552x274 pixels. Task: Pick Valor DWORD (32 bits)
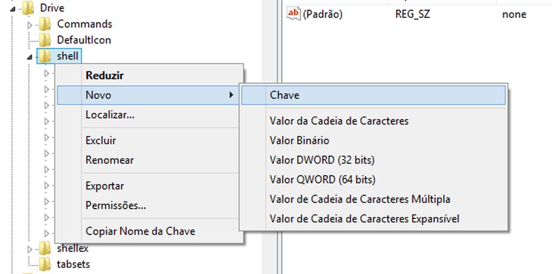pos(321,160)
